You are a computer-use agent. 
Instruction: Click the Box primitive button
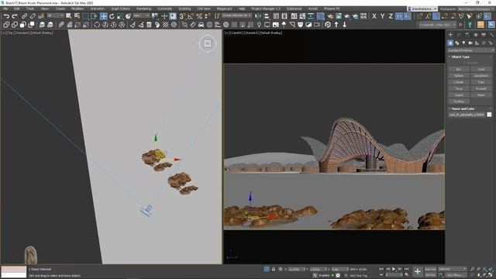[x=459, y=69]
